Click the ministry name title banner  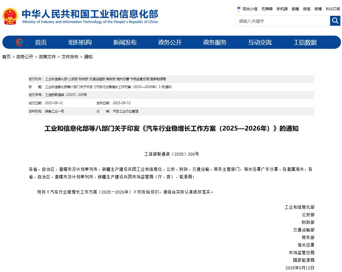pos(90,16)
